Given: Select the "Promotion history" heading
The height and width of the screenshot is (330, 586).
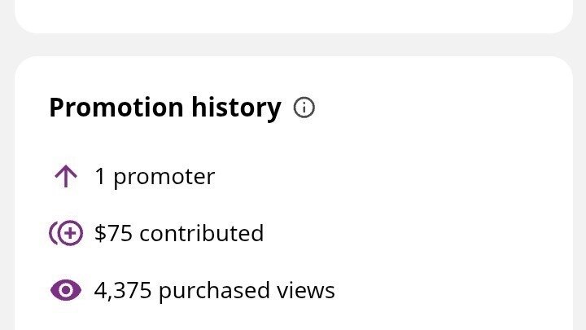Looking at the screenshot, I should [x=164, y=108].
